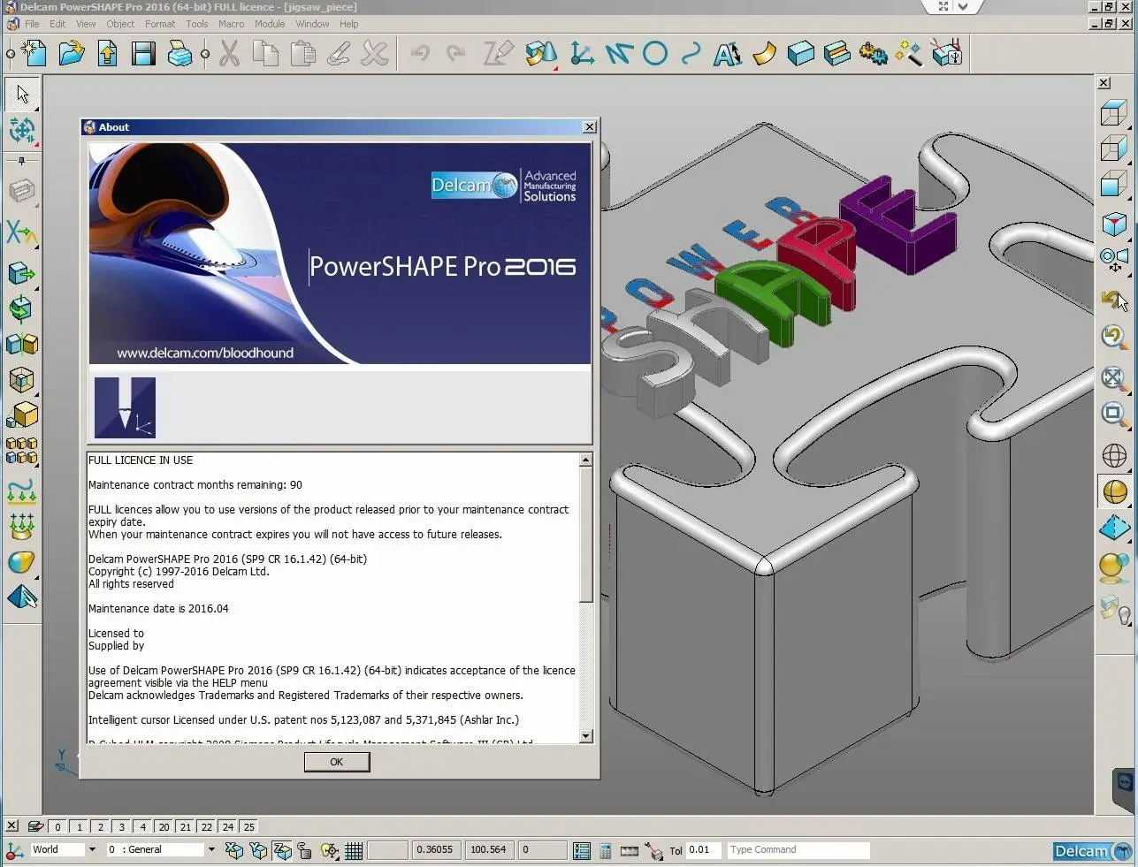Click the shaded gold sphere view icon
Screen dimensions: 1138x867
(x=1114, y=491)
